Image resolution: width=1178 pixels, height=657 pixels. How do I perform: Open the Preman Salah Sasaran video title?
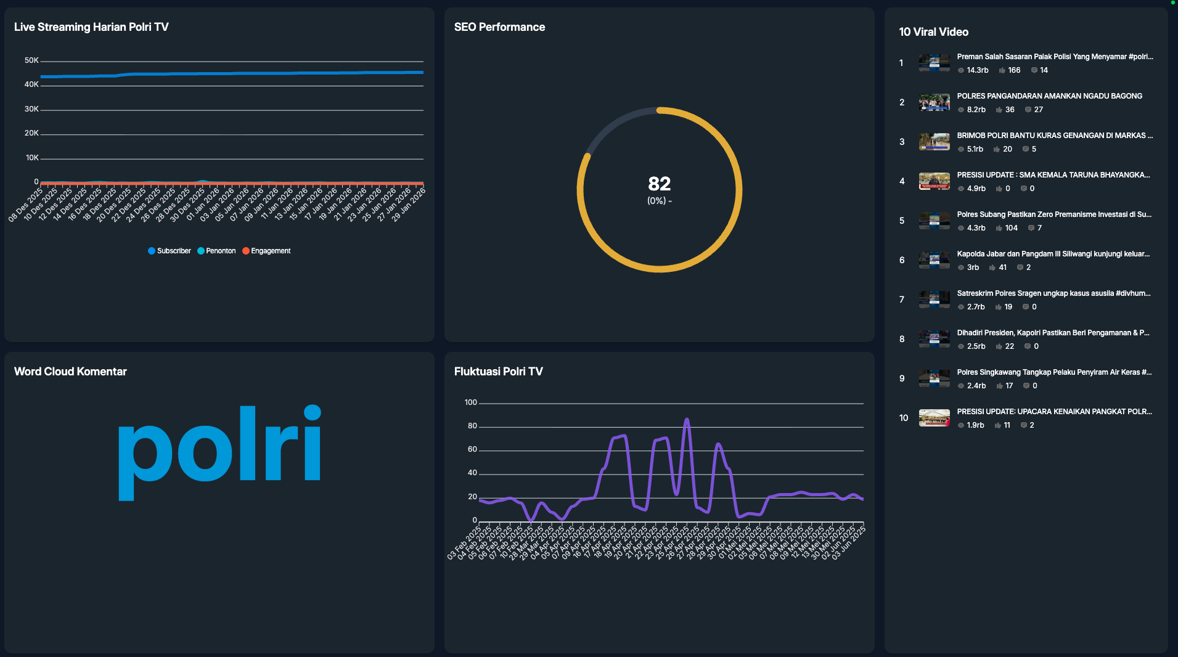[x=1053, y=55]
